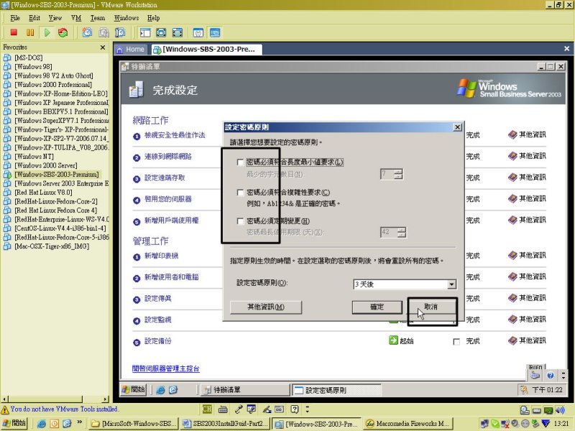Click the 設定傳真 task link
Image resolution: width=575 pixels, height=431 pixels.
tap(157, 299)
